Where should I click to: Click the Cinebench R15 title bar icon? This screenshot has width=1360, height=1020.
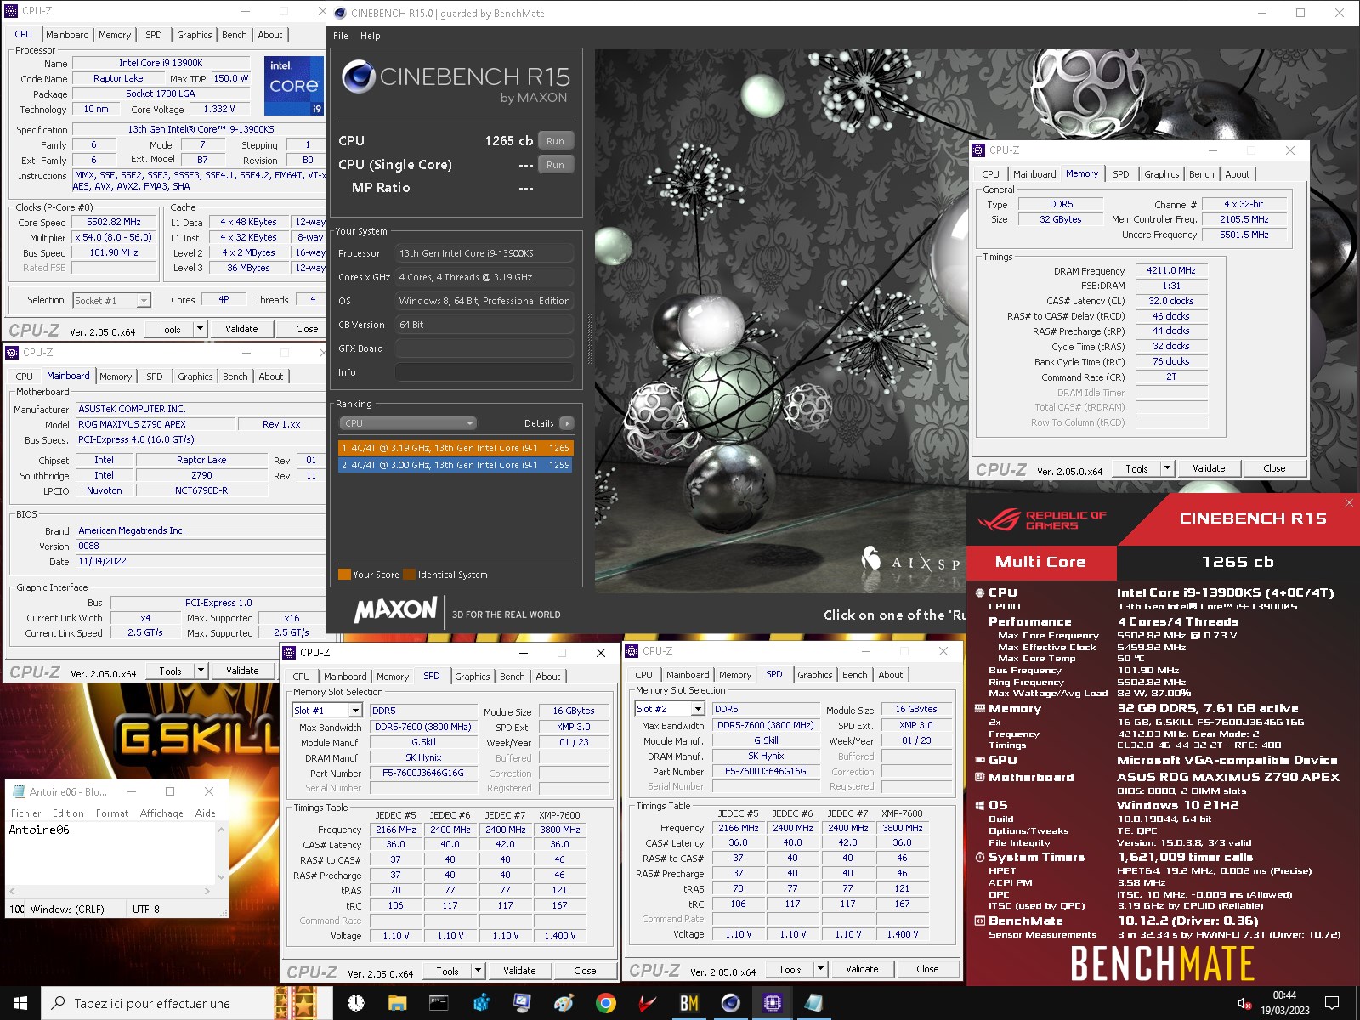click(341, 13)
